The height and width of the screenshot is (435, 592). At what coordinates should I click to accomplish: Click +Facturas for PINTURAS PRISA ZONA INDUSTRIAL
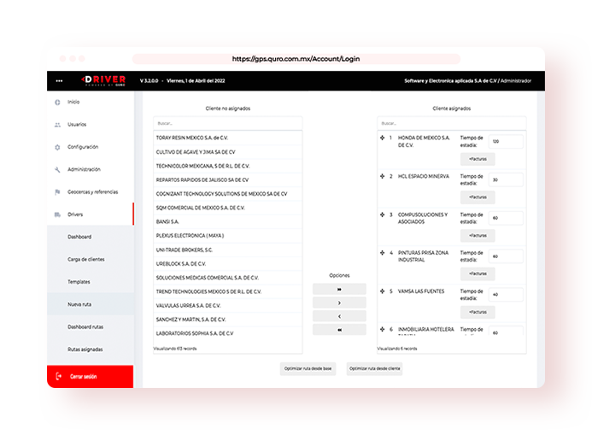(x=478, y=273)
